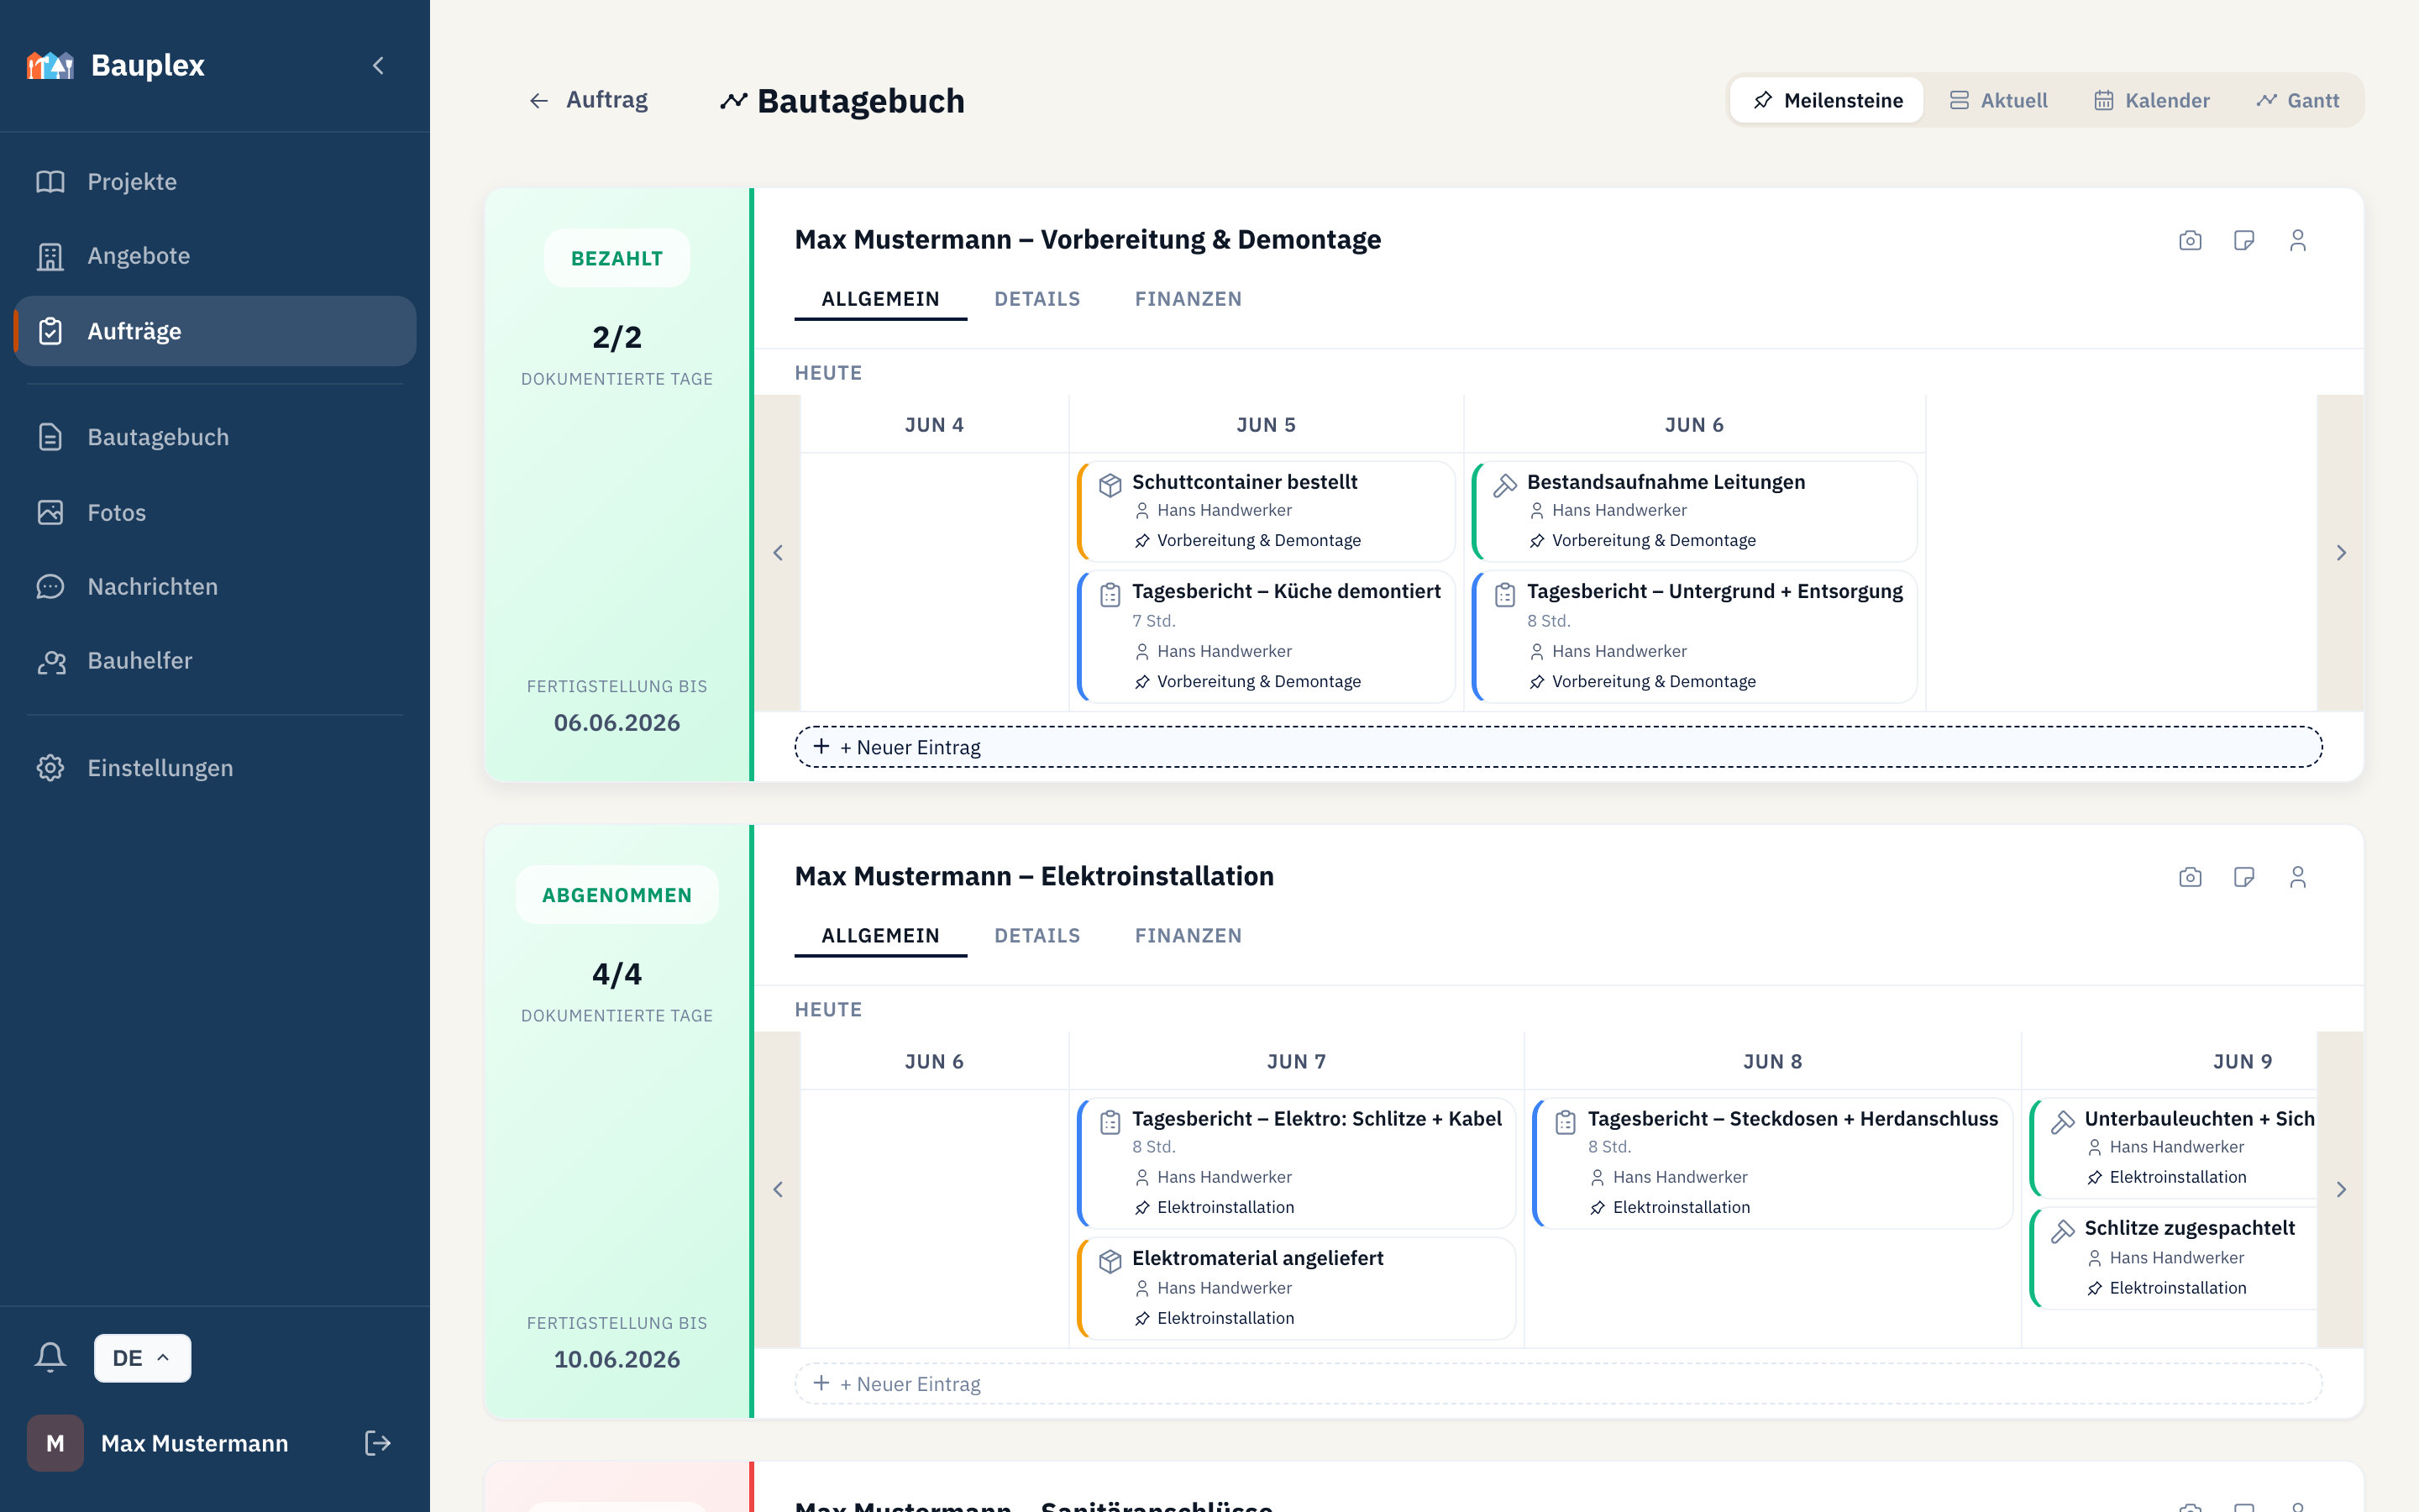
Task: Click the hammer icon on Schlitze zugespachtelt
Action: click(2062, 1231)
